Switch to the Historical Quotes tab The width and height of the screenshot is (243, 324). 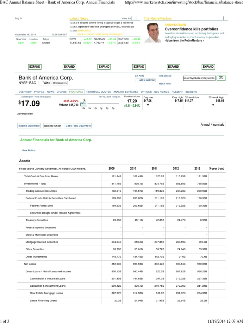pyautogui.click(x=98, y=92)
